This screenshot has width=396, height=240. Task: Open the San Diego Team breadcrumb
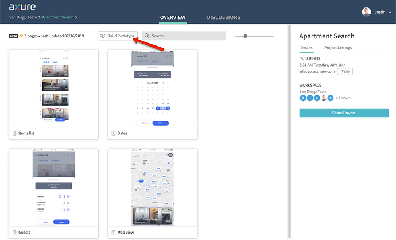[23, 17]
